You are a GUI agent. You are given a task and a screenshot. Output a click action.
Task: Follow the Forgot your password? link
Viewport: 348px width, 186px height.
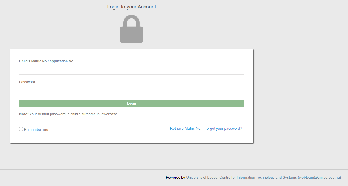[223, 129]
